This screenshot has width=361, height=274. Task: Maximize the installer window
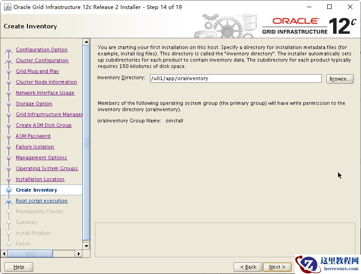pyautogui.click(x=329, y=7)
